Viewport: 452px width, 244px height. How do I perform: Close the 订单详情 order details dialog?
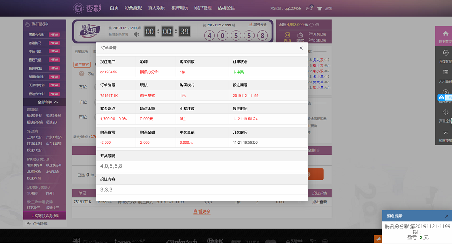pos(301,48)
